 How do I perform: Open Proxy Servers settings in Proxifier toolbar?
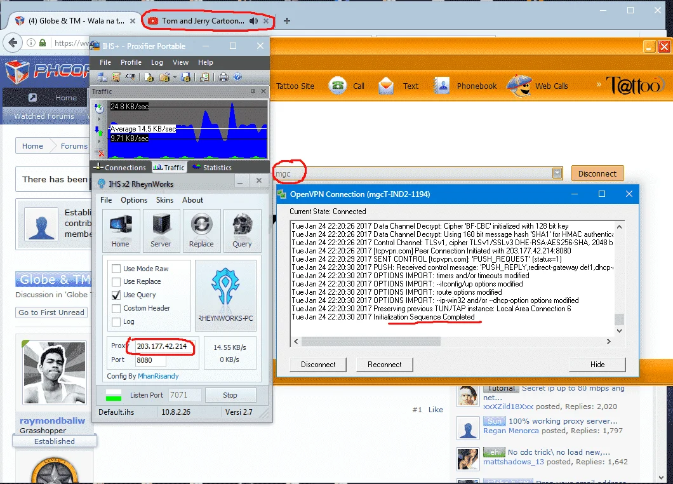102,77
